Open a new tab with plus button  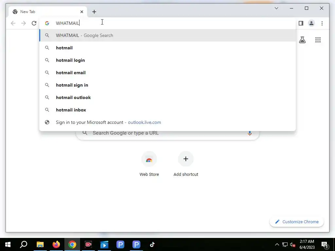(x=94, y=12)
